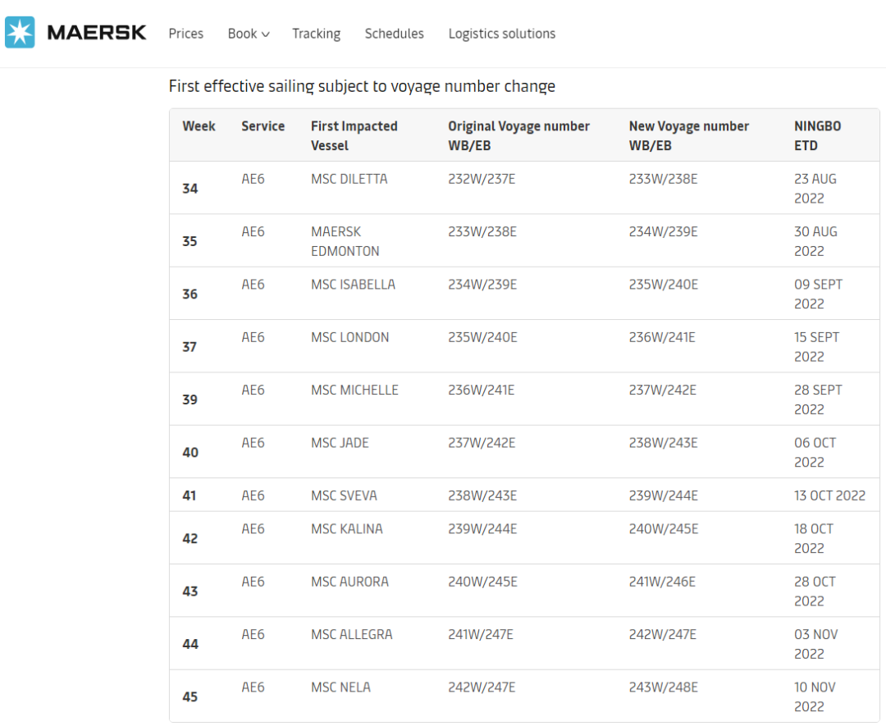886x726 pixels.
Task: Click the MSC JADE vessel cell
Action: pos(340,443)
